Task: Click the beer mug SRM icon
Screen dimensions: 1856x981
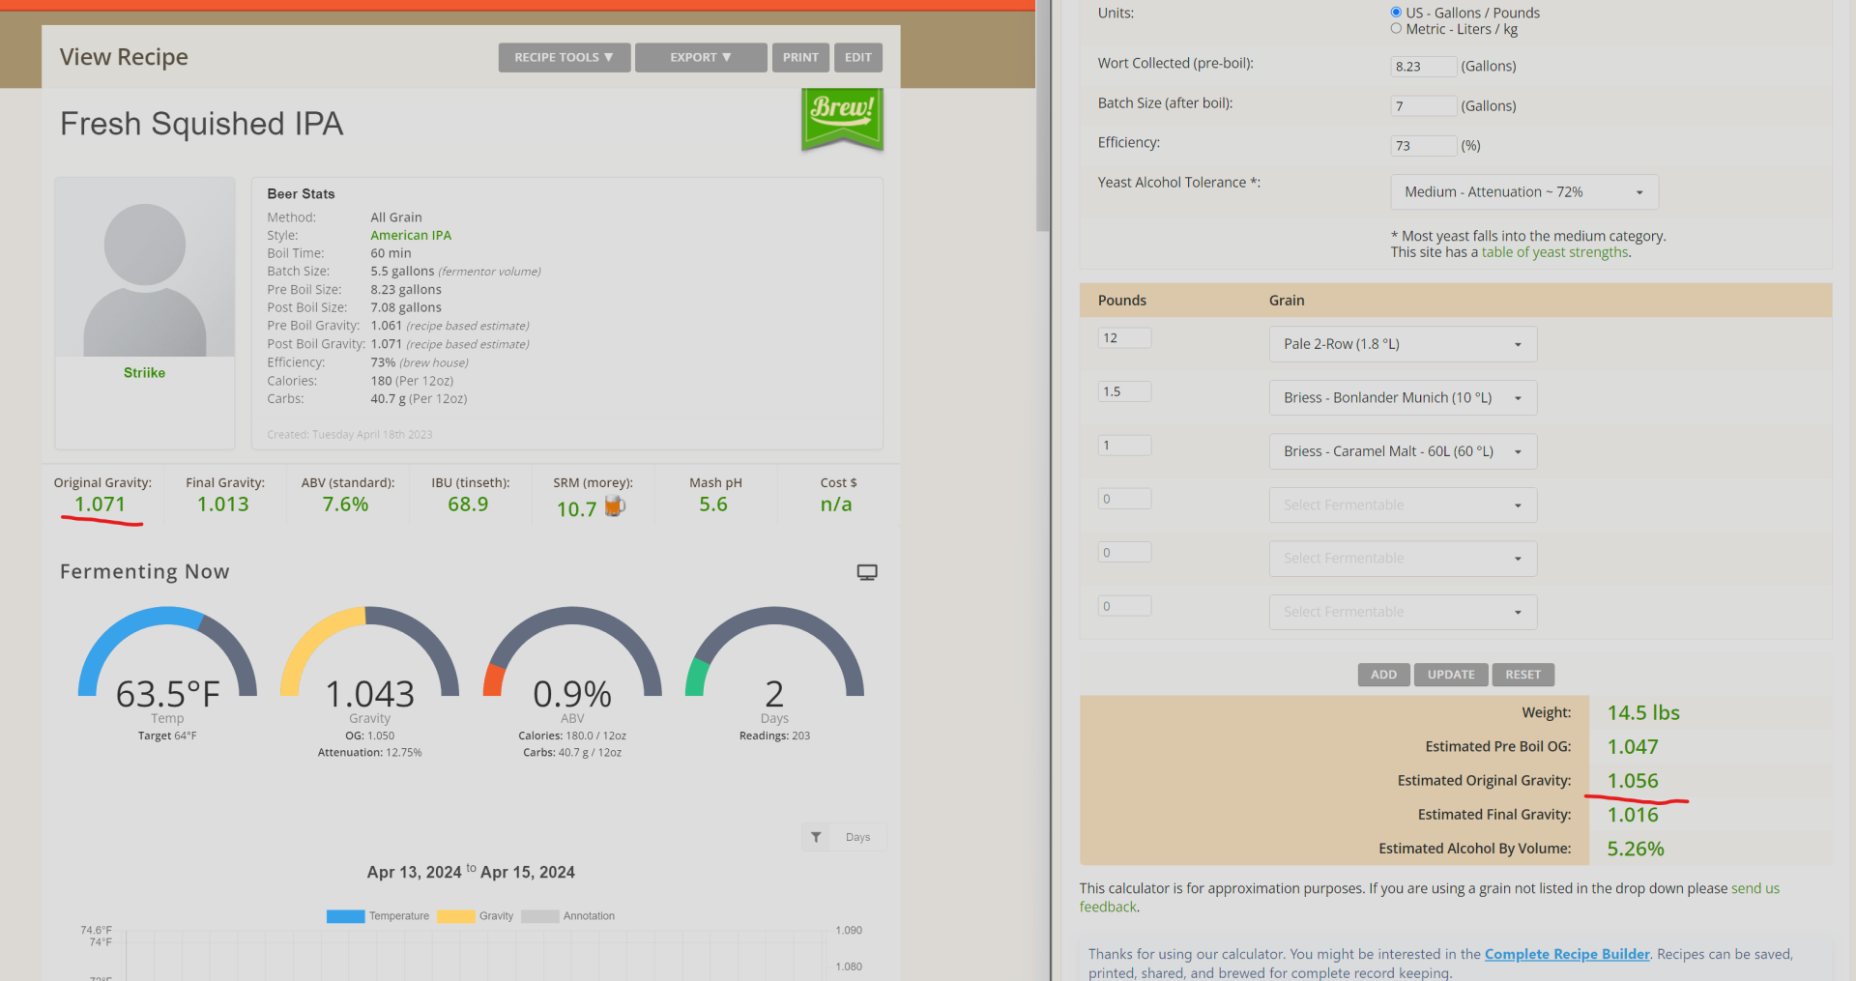Action: click(x=615, y=506)
